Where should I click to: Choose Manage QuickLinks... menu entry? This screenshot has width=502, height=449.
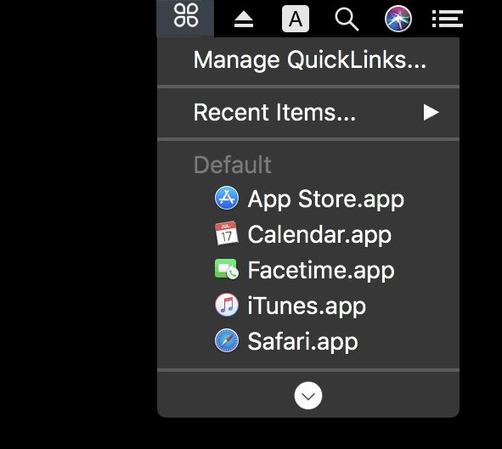tap(308, 60)
